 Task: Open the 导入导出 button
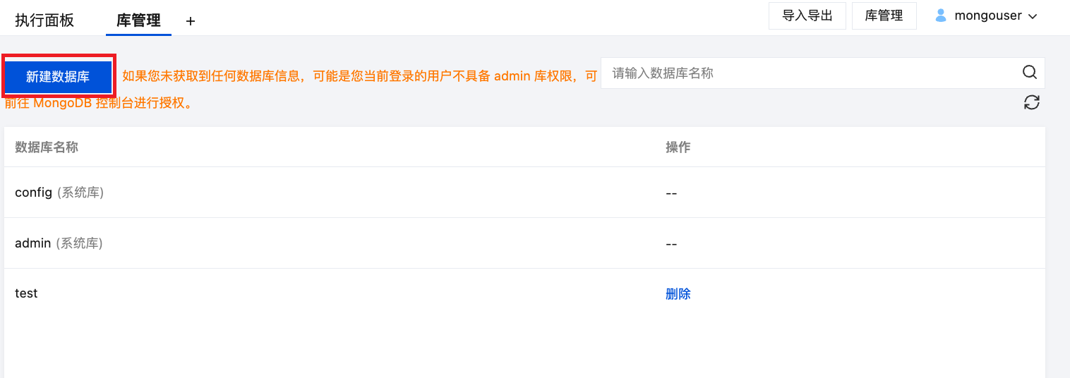click(x=807, y=16)
